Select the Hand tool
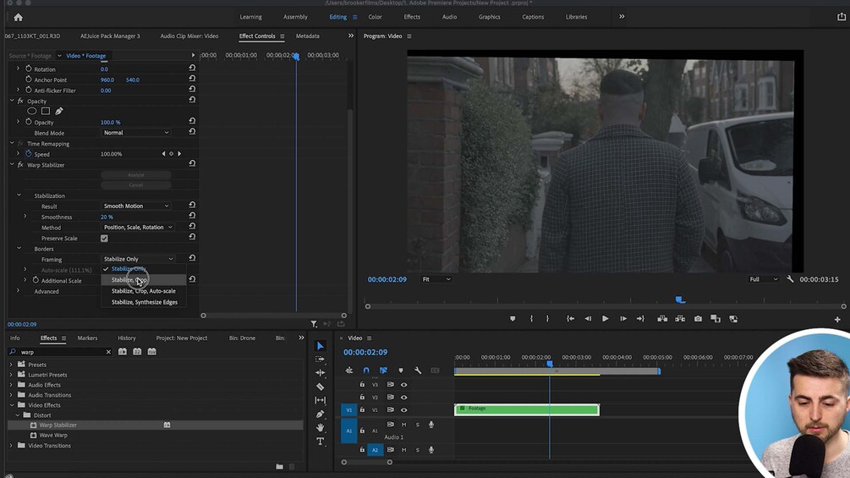850x478 pixels. tap(320, 428)
